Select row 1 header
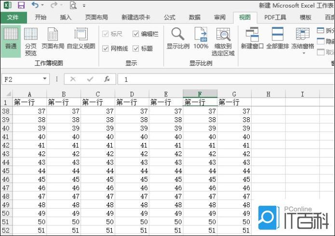The image size is (335, 236). pyautogui.click(x=6, y=102)
